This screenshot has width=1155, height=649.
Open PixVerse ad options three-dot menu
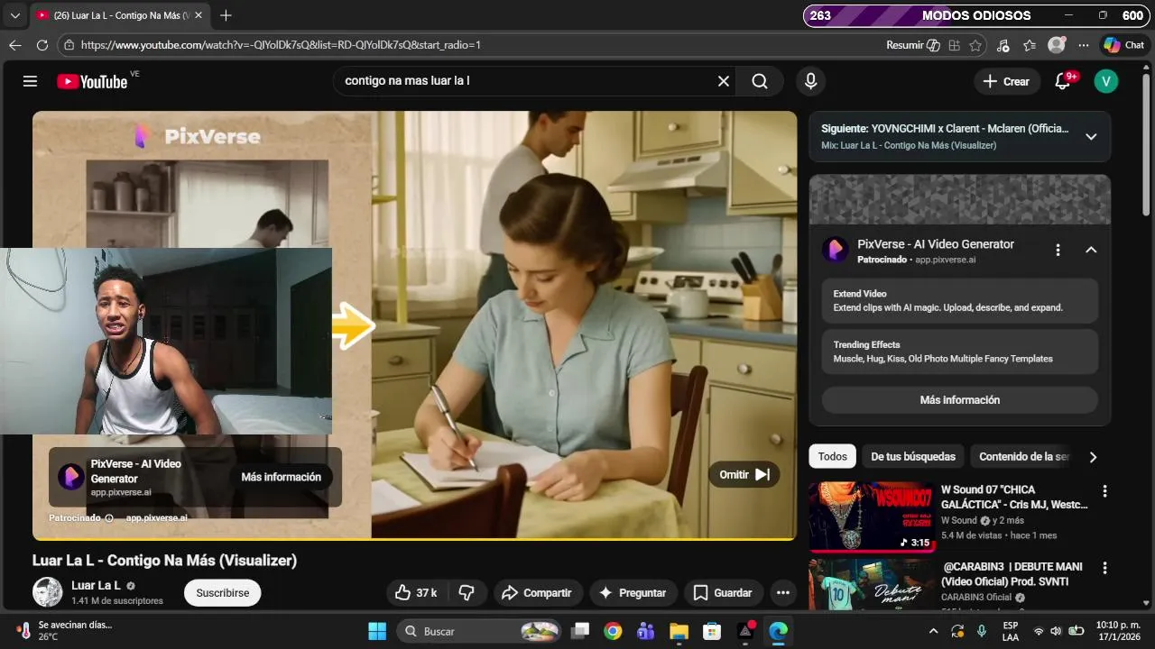(x=1058, y=250)
